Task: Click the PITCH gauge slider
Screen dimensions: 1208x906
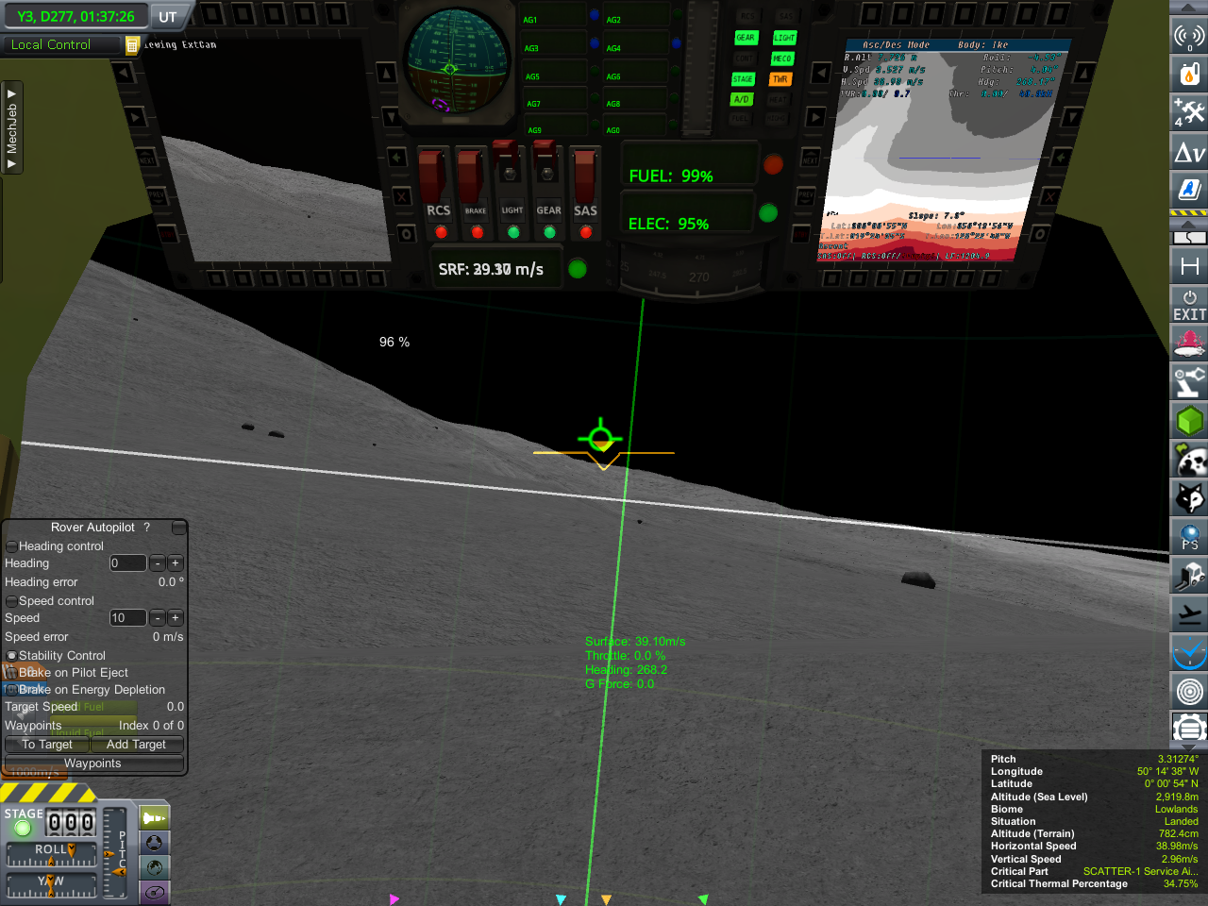Action: click(114, 852)
